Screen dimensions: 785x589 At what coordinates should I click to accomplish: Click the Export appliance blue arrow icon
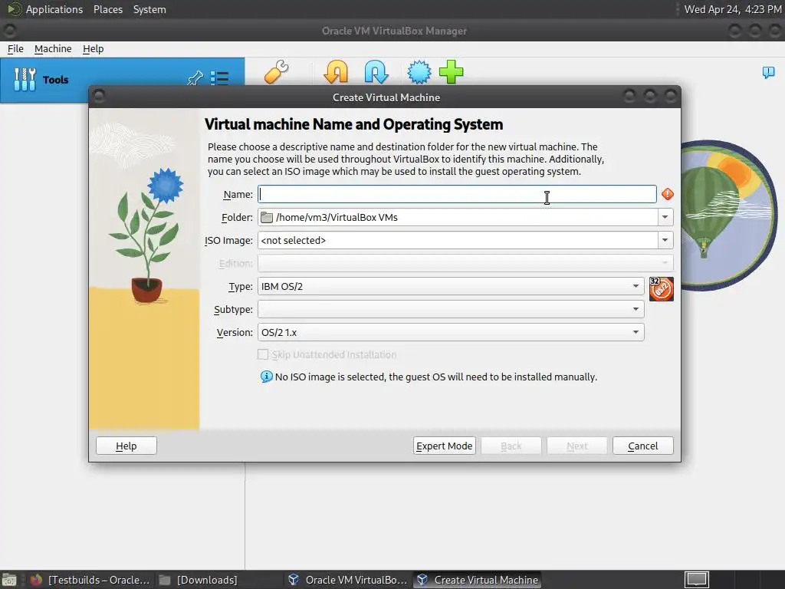(376, 71)
